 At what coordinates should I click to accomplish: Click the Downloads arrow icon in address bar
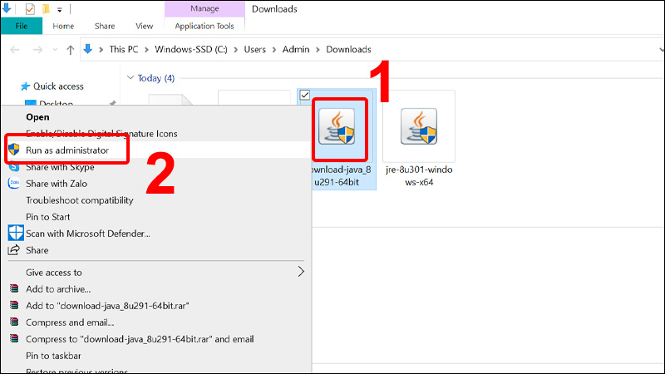tap(88, 49)
